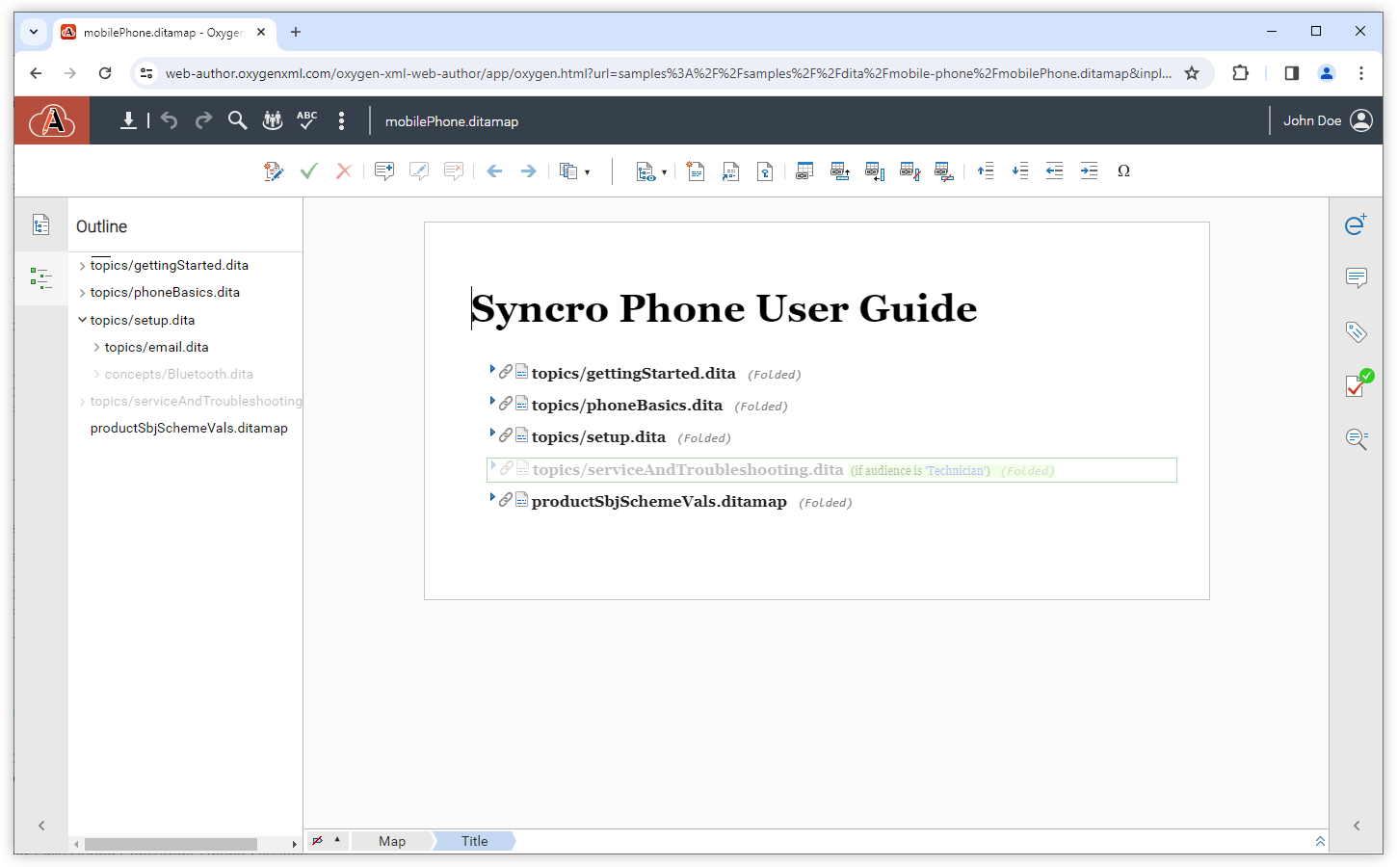This screenshot has height=867, width=1397.
Task: Open the map tree view options dropdown
Action: point(651,171)
